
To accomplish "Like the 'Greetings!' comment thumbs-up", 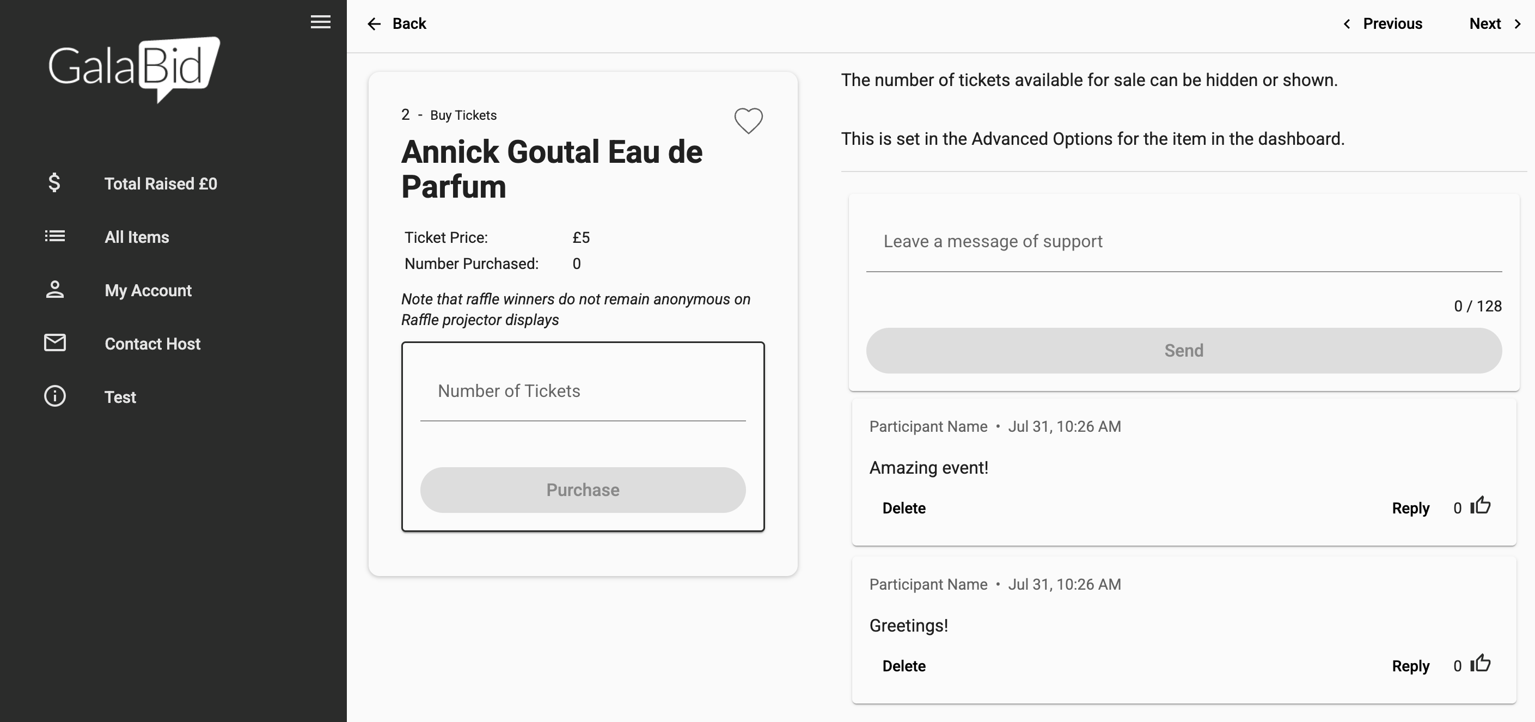I will coord(1480,664).
